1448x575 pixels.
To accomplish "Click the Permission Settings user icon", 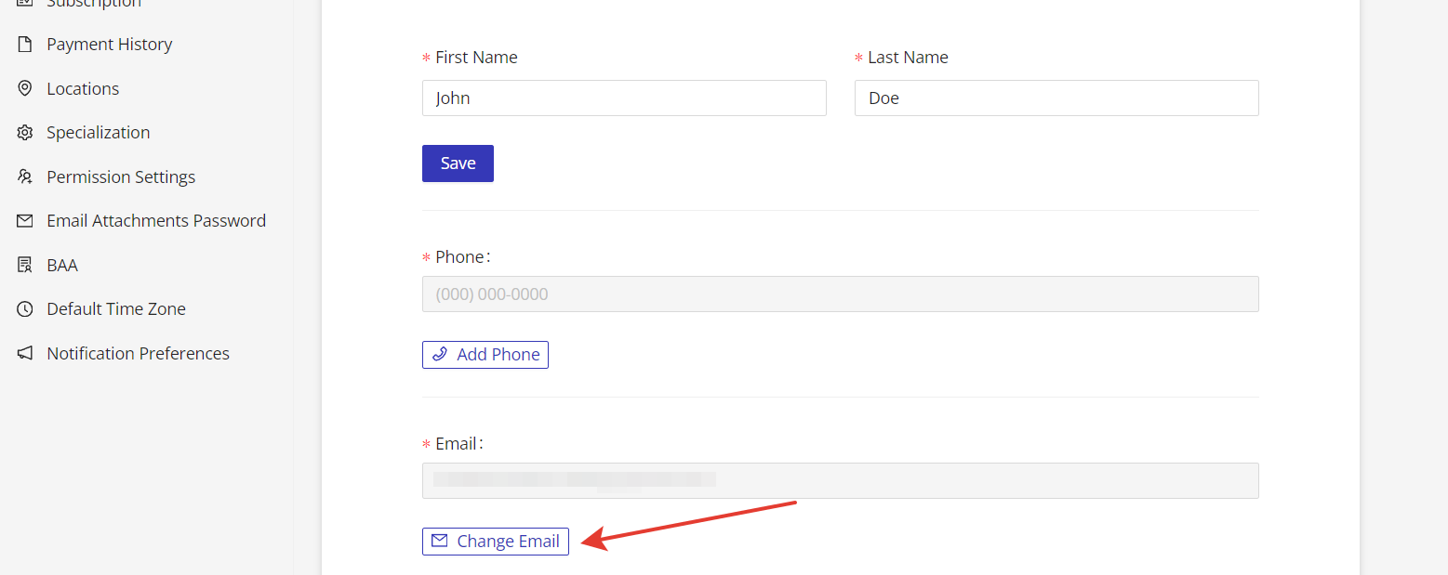I will click(25, 176).
